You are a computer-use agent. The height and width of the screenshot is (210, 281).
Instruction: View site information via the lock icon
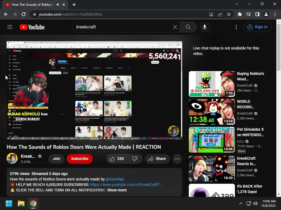[35, 14]
